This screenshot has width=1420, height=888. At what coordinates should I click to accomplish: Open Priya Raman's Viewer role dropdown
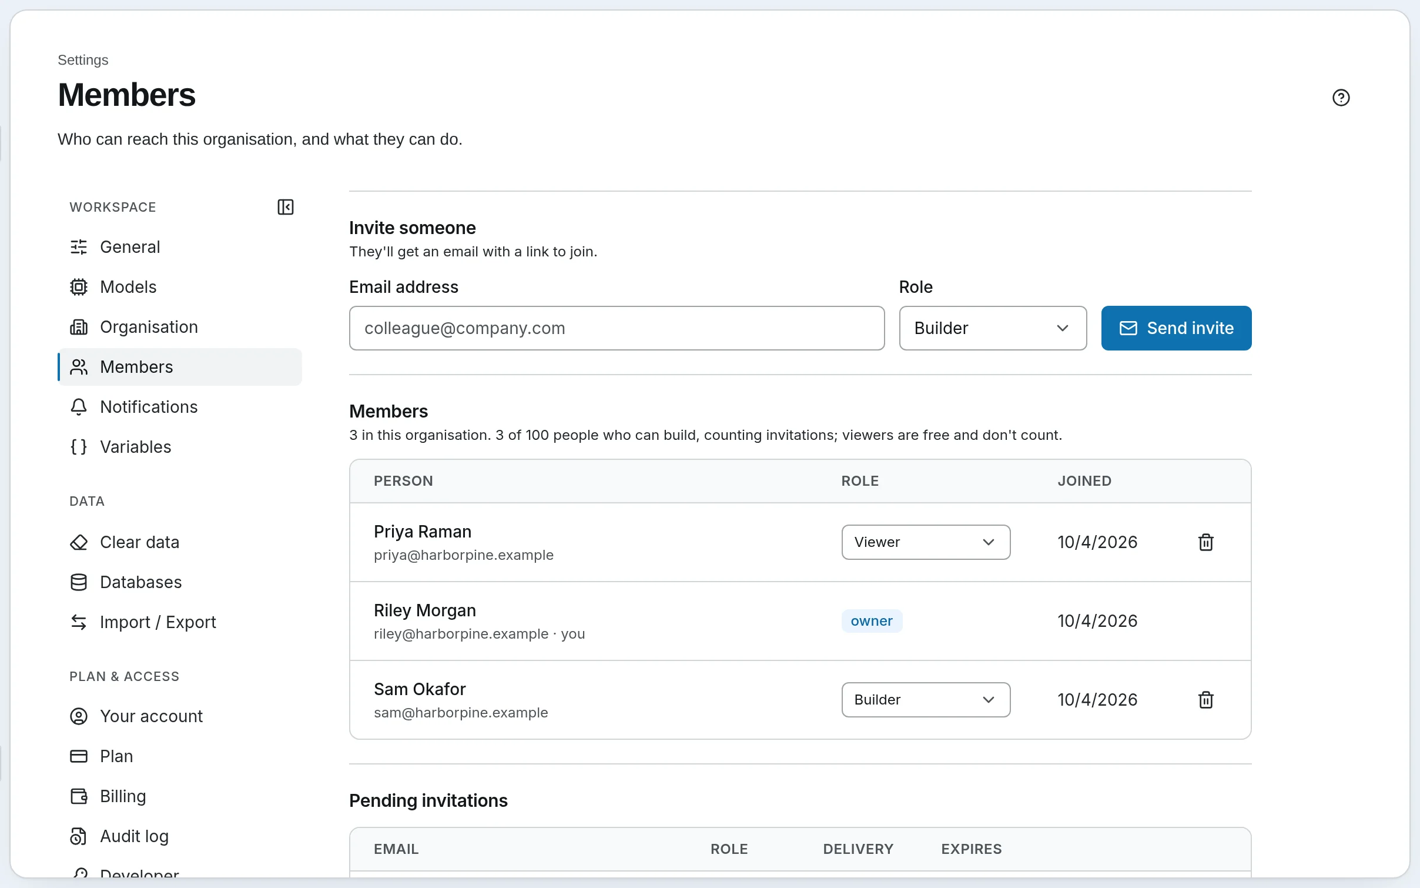pyautogui.click(x=926, y=542)
